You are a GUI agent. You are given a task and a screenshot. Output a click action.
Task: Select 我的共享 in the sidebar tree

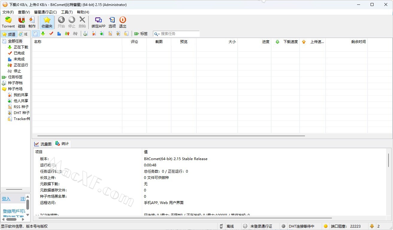pyautogui.click(x=18, y=95)
